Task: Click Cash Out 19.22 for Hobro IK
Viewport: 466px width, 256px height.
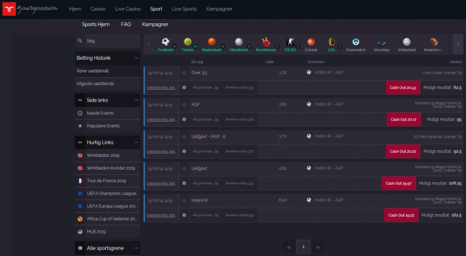Action: point(401,215)
